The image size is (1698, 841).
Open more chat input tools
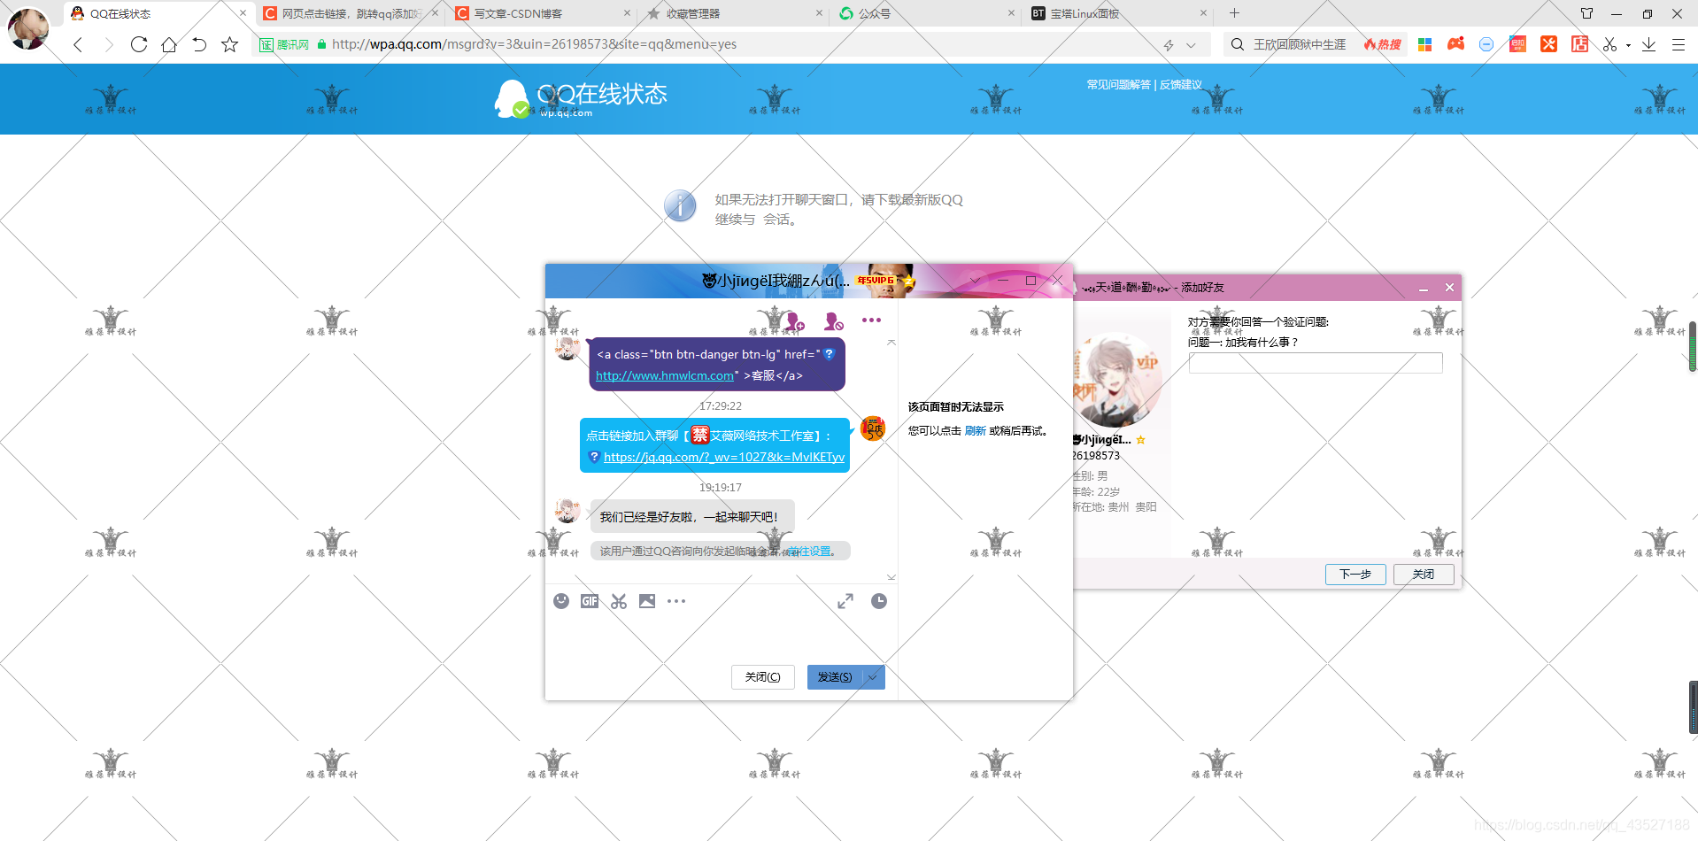pos(676,601)
